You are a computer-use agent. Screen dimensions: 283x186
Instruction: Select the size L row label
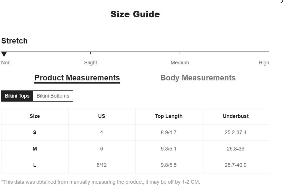click(35, 165)
